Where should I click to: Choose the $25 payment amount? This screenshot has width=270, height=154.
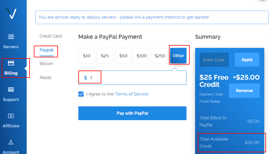[105, 56]
